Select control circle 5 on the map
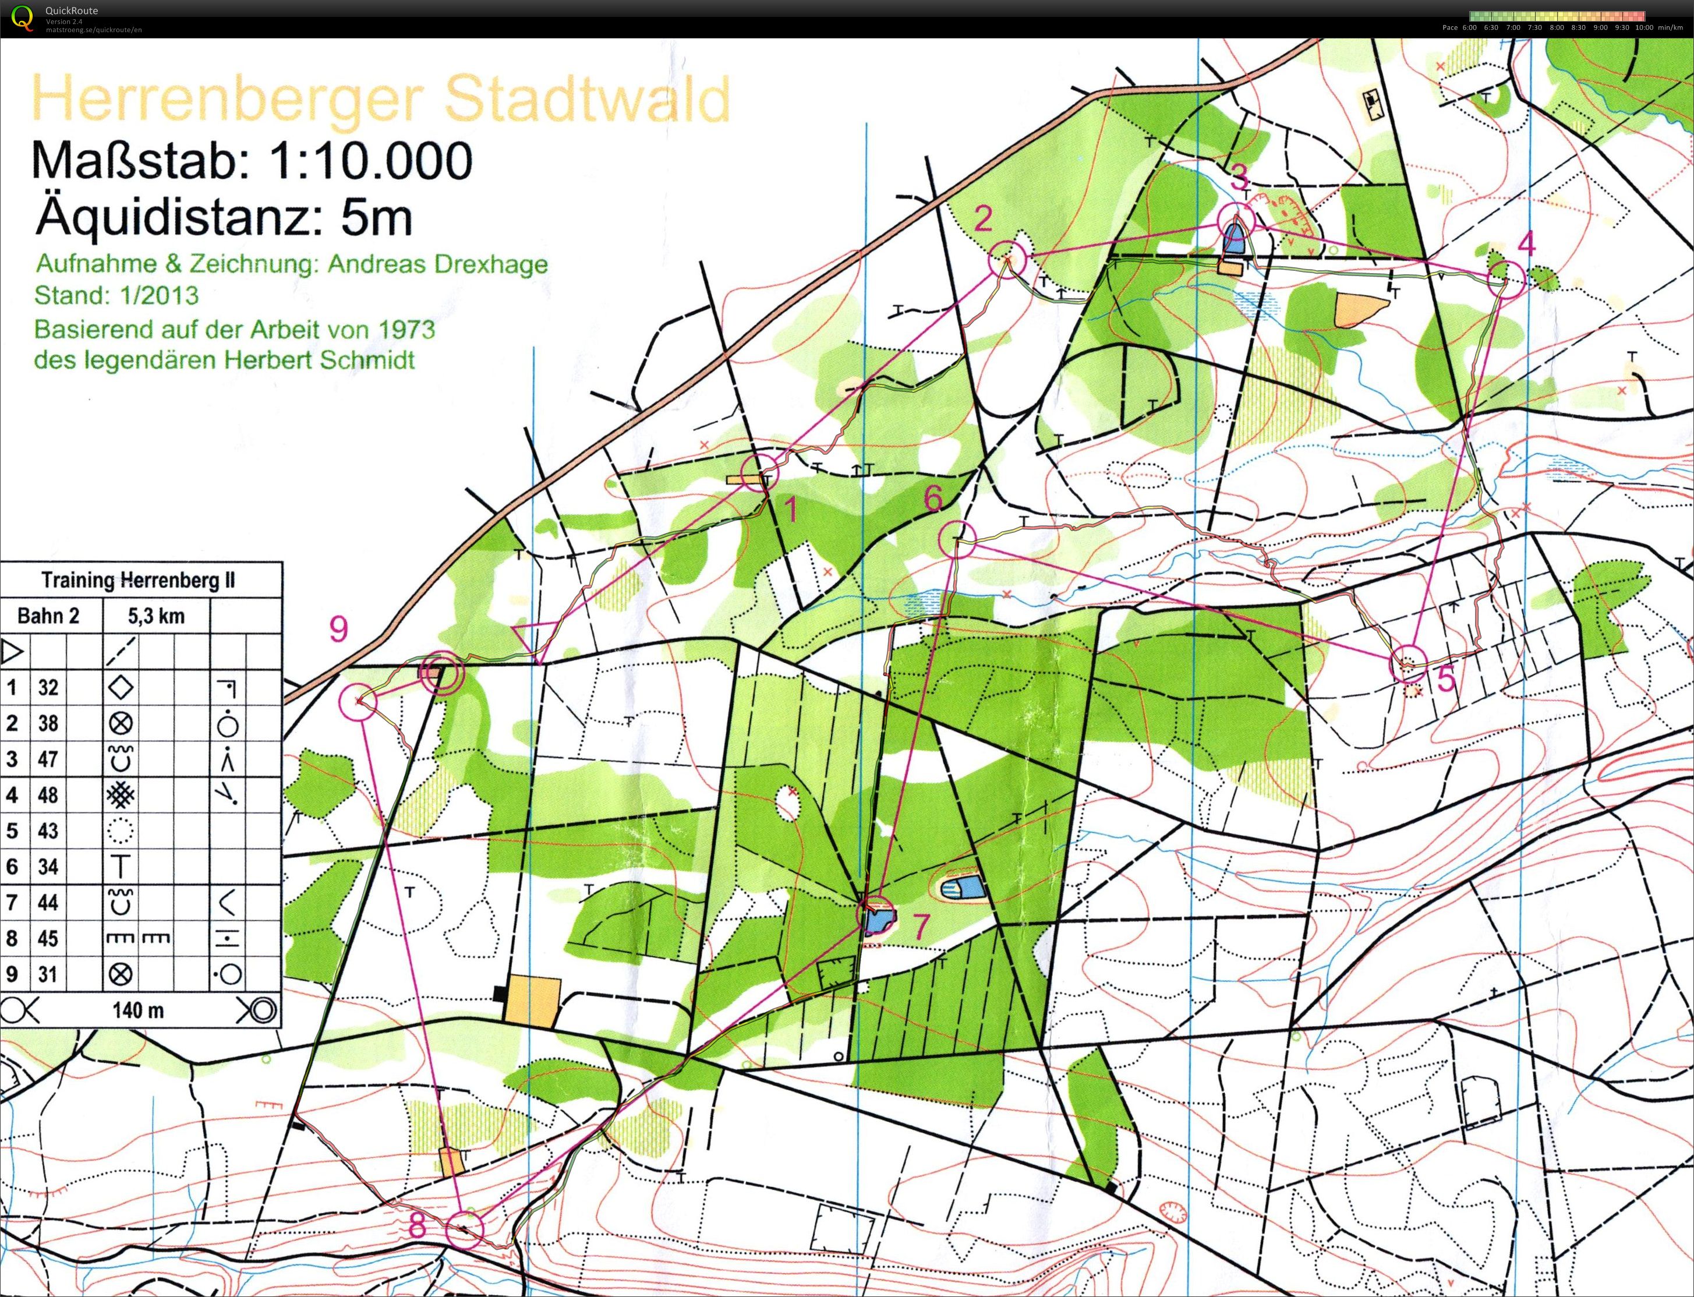 1407,664
